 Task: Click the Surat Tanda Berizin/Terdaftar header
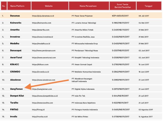[123, 6]
